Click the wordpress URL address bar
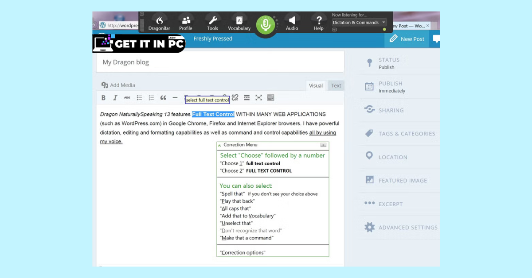 119,25
